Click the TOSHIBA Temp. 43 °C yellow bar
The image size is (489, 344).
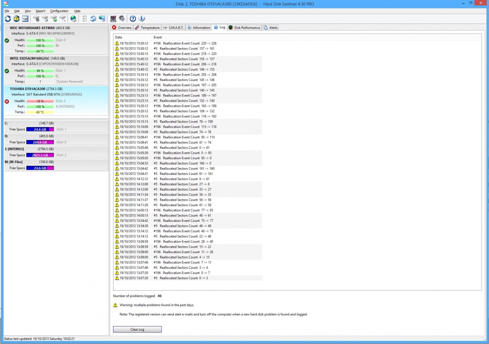click(x=40, y=112)
